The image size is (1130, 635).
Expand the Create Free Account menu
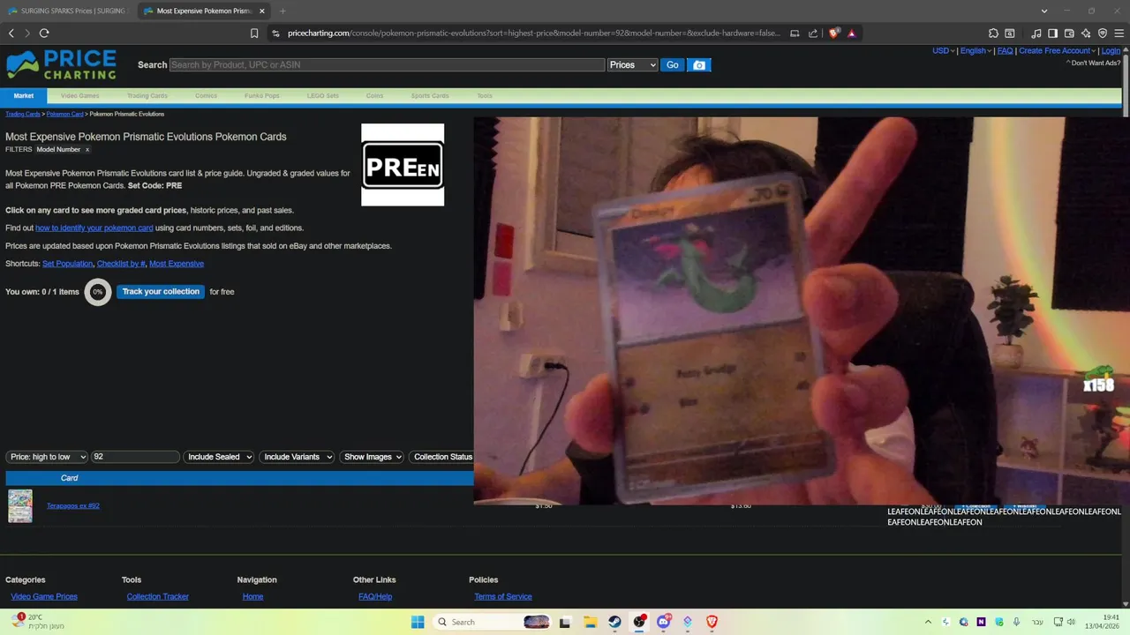pos(1057,51)
